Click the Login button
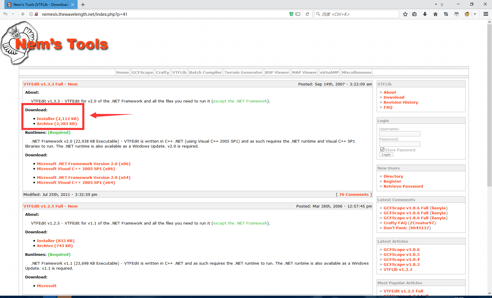492x298 pixels. 386,155
